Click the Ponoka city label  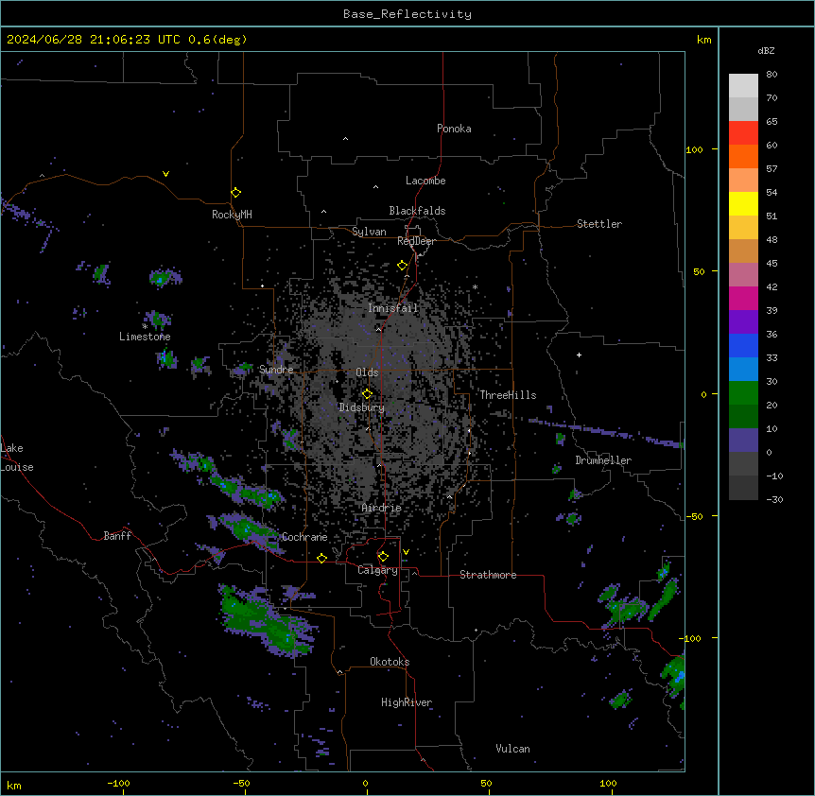pyautogui.click(x=454, y=129)
